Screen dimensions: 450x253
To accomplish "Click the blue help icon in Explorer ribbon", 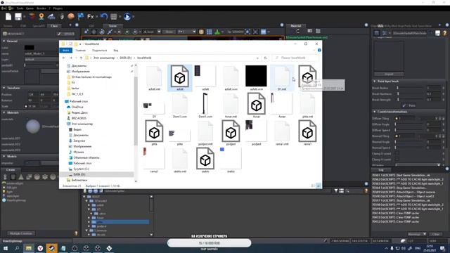I will pos(319,50).
